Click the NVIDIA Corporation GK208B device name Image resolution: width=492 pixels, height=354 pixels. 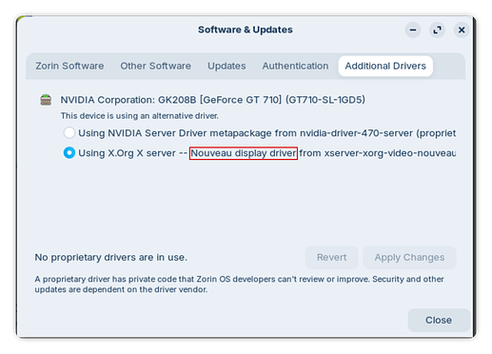213,100
